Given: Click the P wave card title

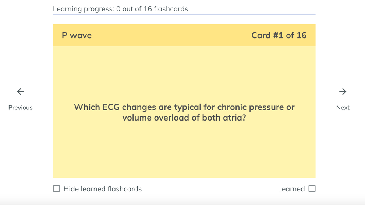Looking at the screenshot, I should pyautogui.click(x=77, y=35).
